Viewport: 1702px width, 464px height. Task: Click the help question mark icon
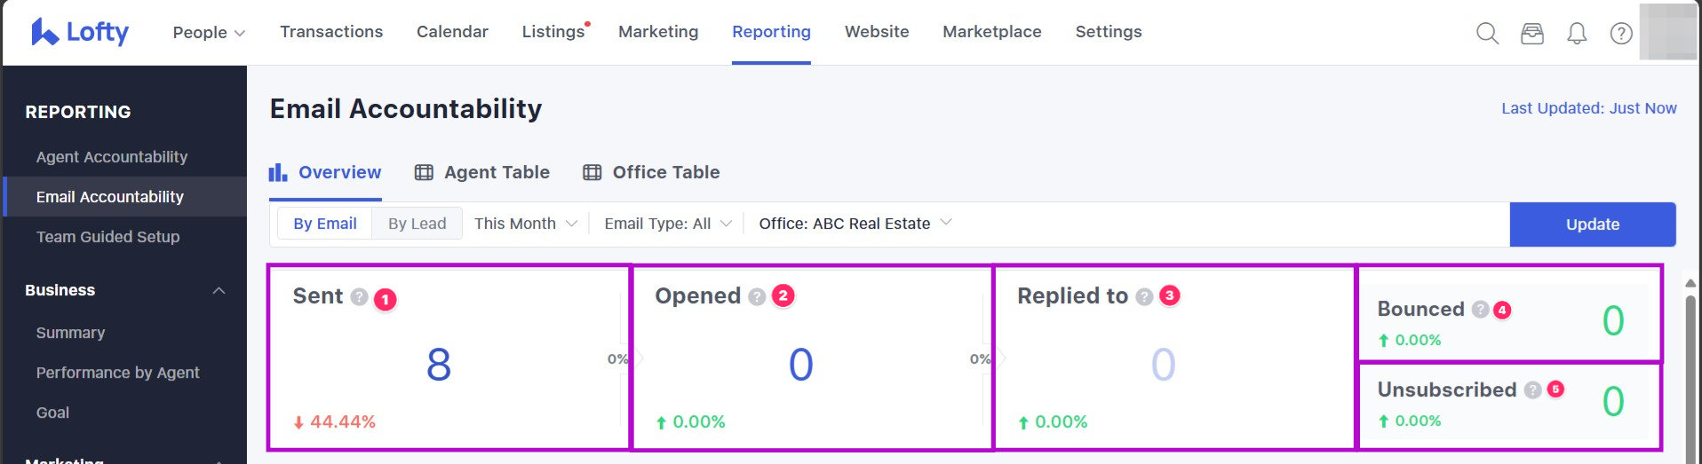(x=1621, y=34)
